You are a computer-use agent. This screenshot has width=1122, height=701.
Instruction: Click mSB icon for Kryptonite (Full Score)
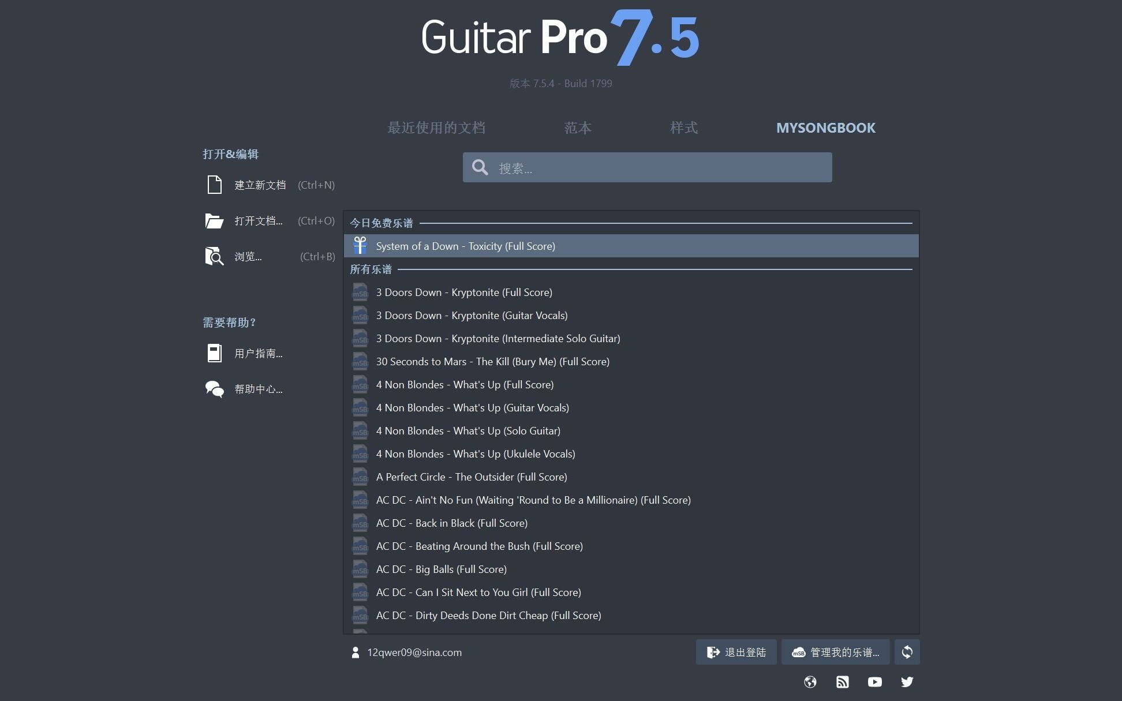pos(360,293)
